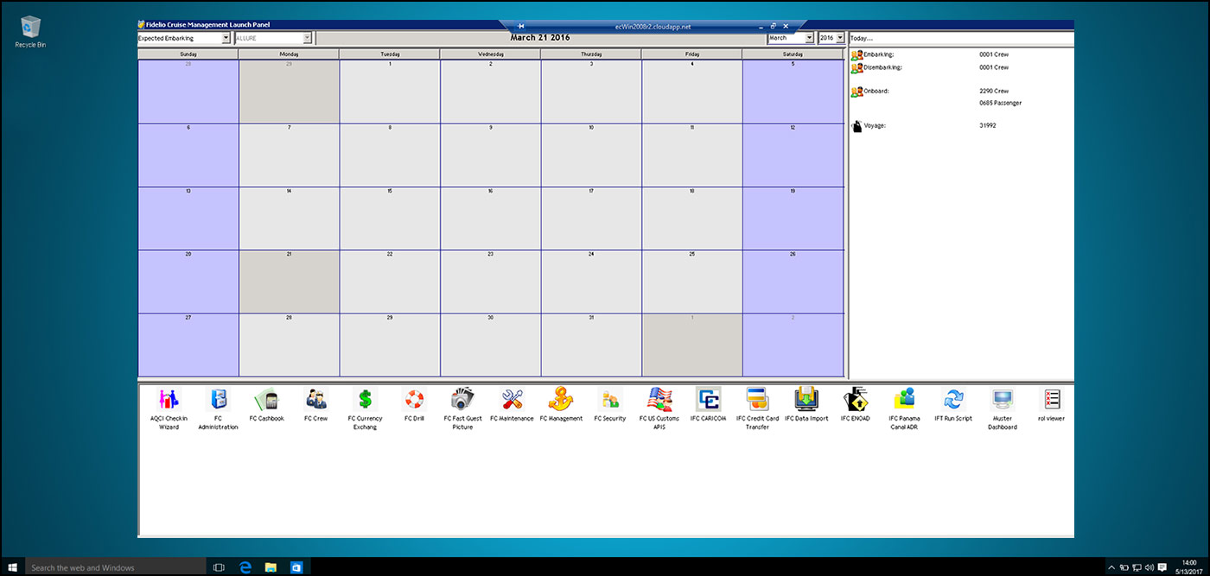Select Saturday March 5 cell
The height and width of the screenshot is (576, 1210).
click(793, 92)
